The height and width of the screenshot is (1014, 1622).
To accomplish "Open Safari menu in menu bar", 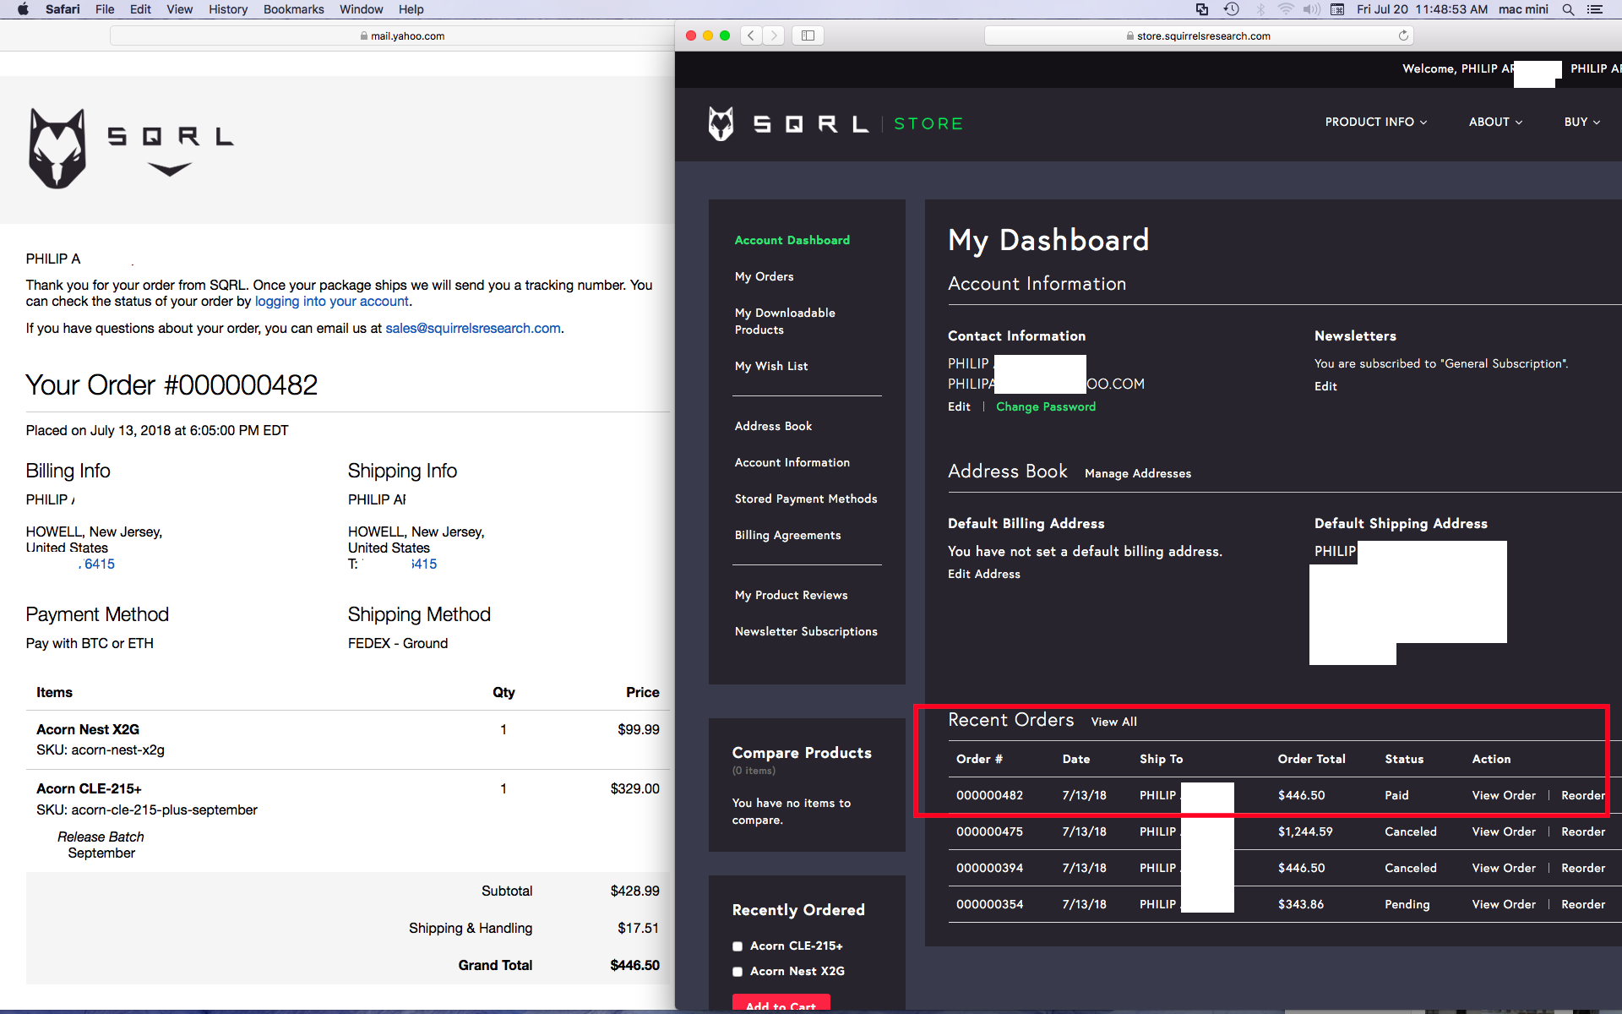I will tap(63, 9).
